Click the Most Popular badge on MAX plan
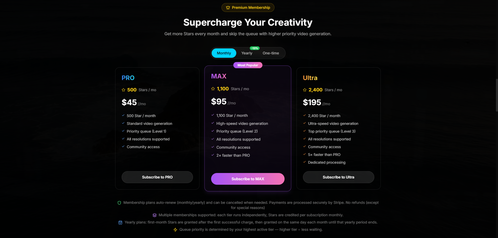This screenshot has width=498, height=238. coord(248,65)
